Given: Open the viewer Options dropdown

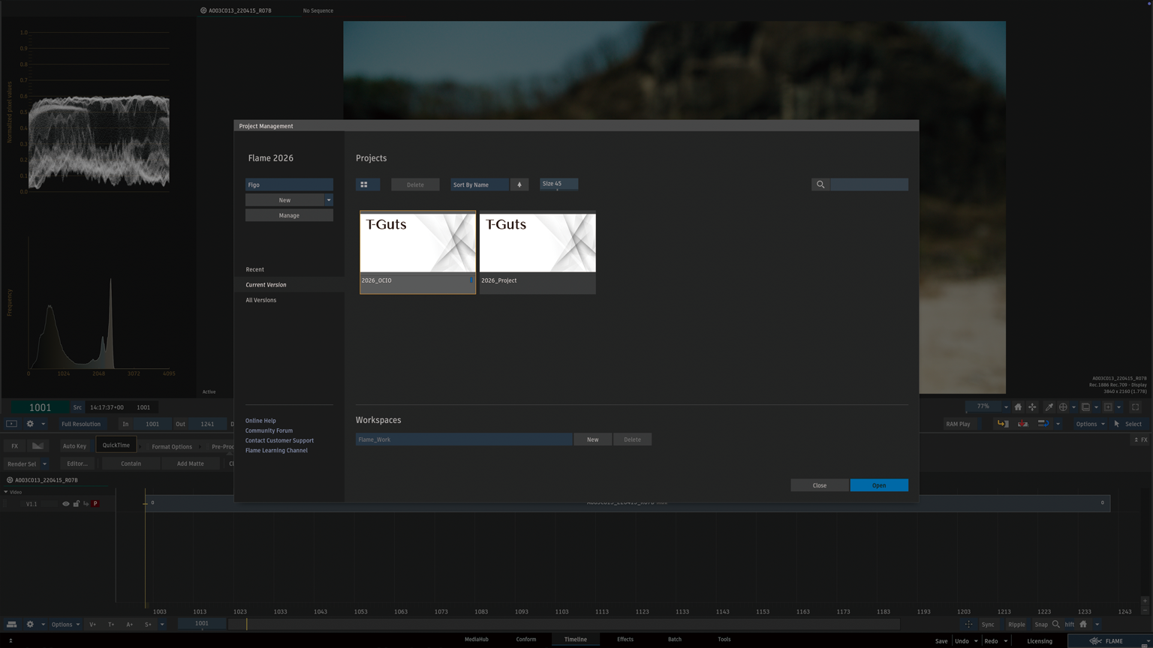Looking at the screenshot, I should pyautogui.click(x=1090, y=424).
